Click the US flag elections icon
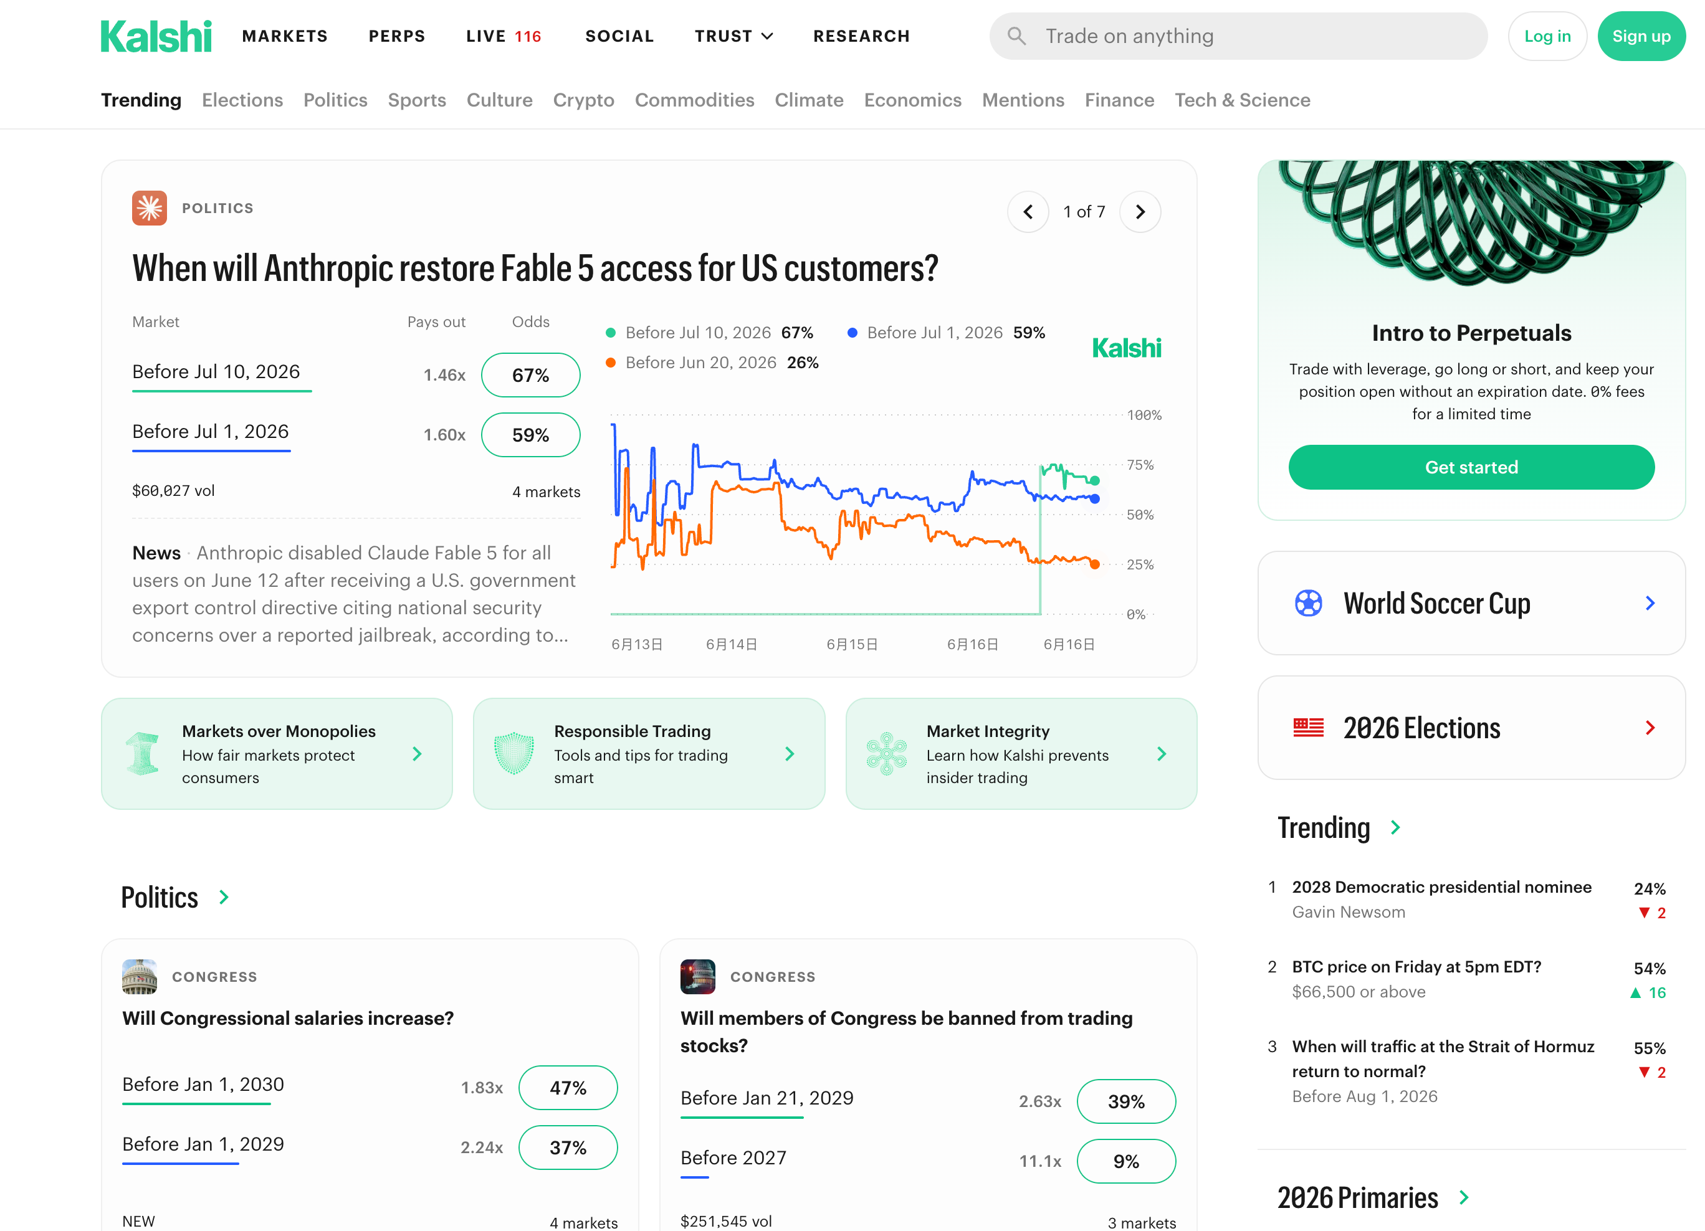Viewport: 1705px width, 1231px height. coord(1308,728)
